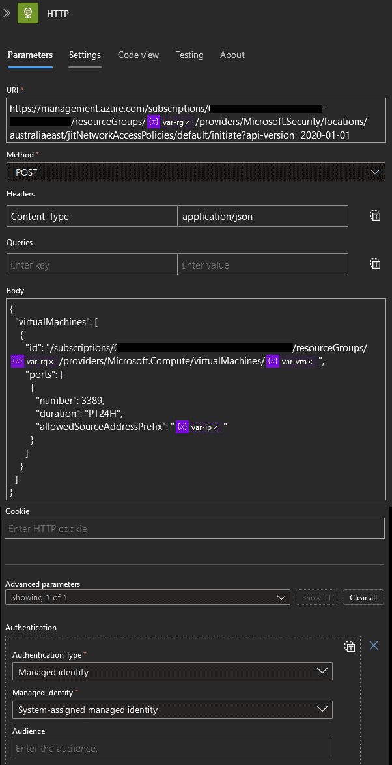Remove var-rg token in Body field
This screenshot has width=392, height=765.
pos(51,362)
